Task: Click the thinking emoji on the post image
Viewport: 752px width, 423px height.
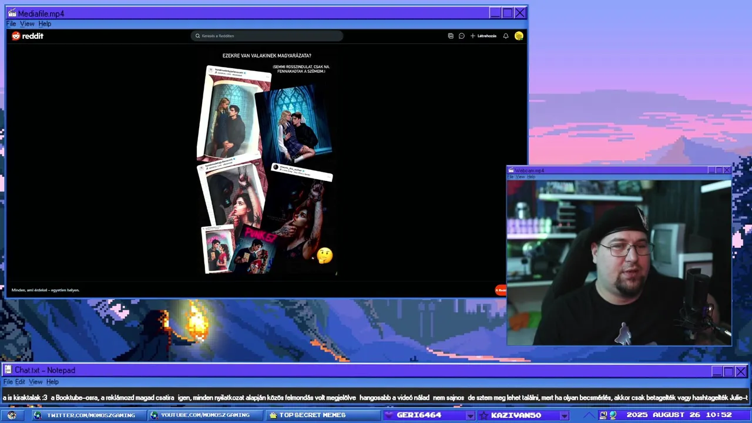Action: (x=325, y=255)
